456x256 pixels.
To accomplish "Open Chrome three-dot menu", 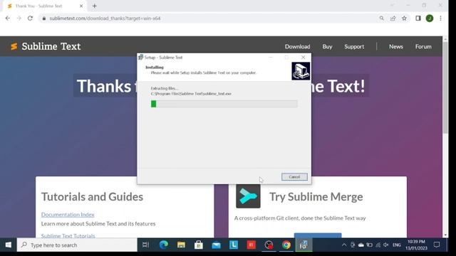I will coord(440,18).
